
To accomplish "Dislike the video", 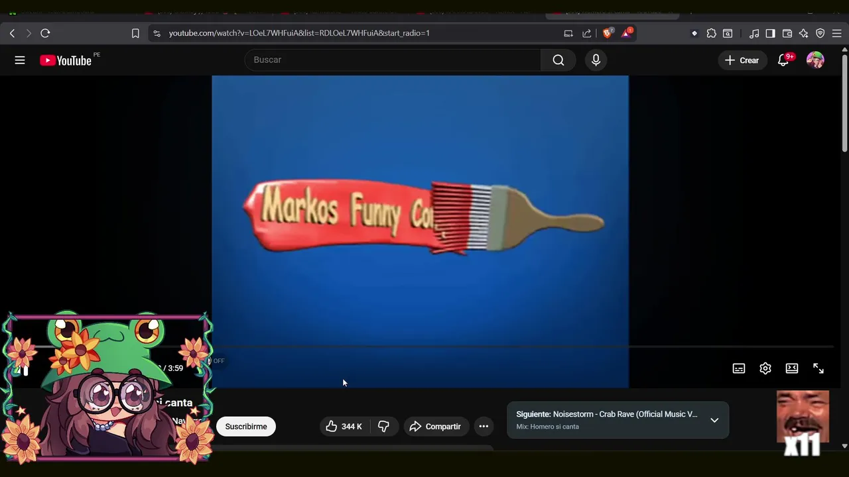I will click(x=383, y=426).
